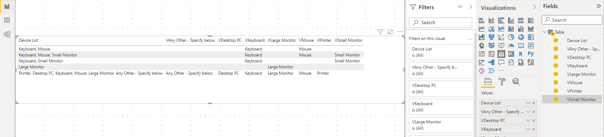Open dropdown for Device List value well
The height and width of the screenshot is (137, 604).
528,103
